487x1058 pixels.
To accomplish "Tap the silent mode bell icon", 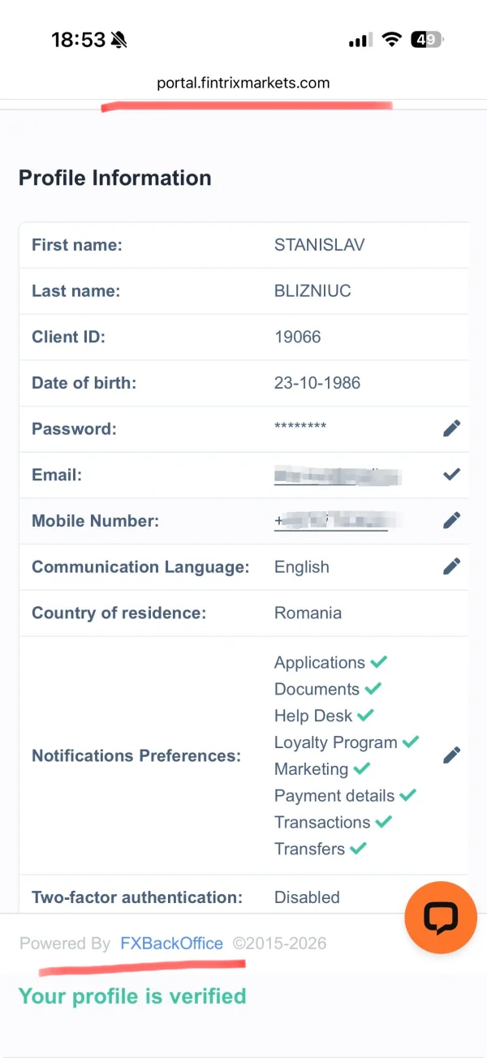I will tap(119, 40).
